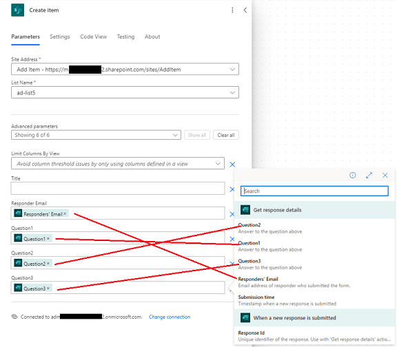Click the Change connection link
397x347 pixels.
(170, 317)
